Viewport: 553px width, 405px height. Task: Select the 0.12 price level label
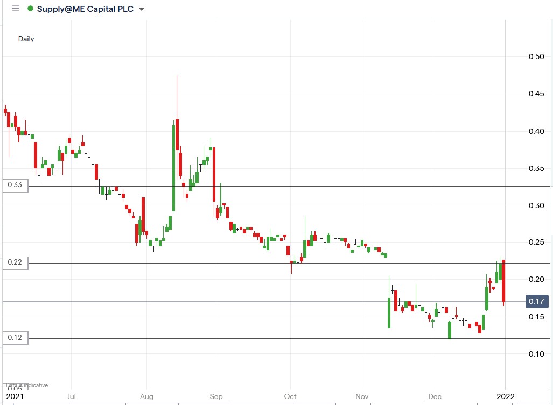click(16, 338)
